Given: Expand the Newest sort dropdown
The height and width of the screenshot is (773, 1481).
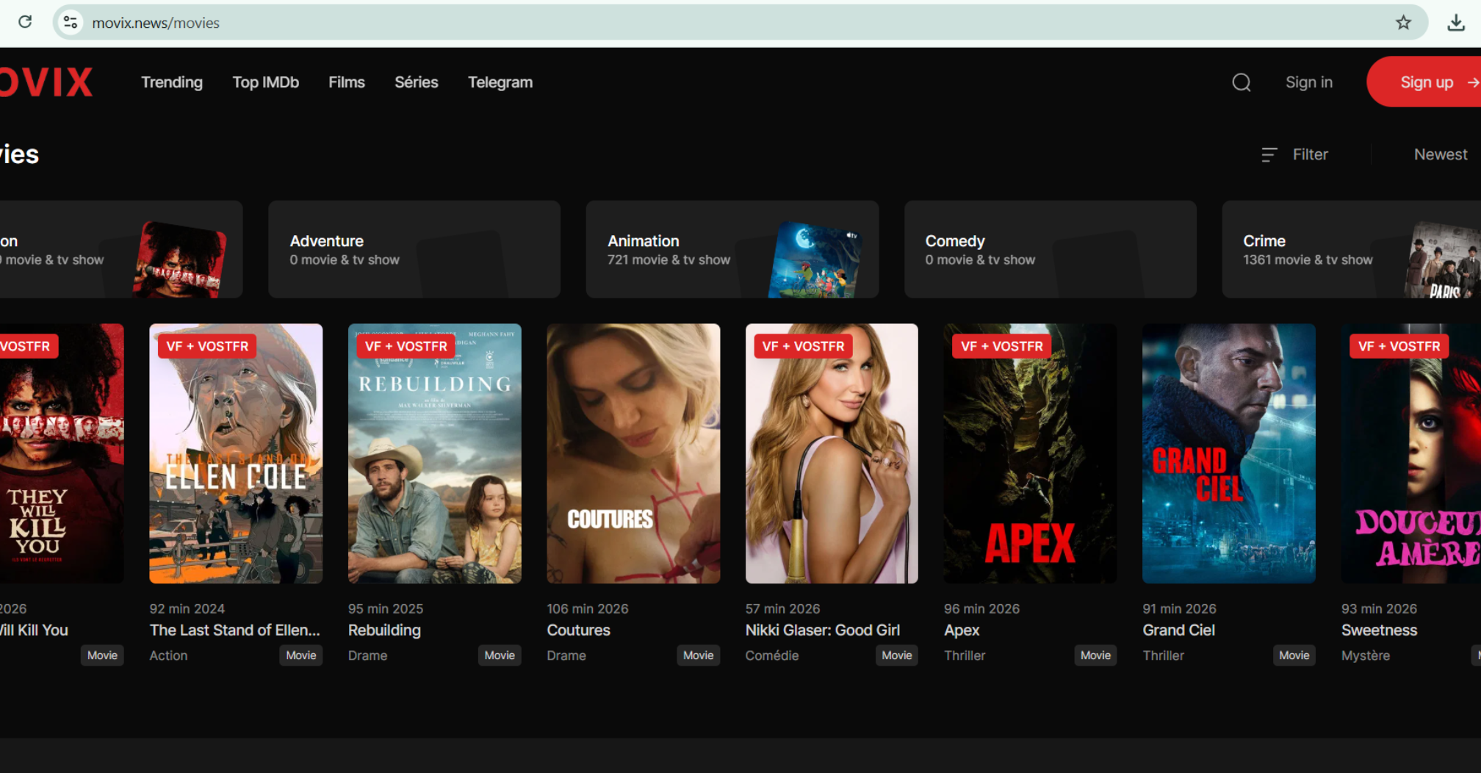Looking at the screenshot, I should [1440, 154].
